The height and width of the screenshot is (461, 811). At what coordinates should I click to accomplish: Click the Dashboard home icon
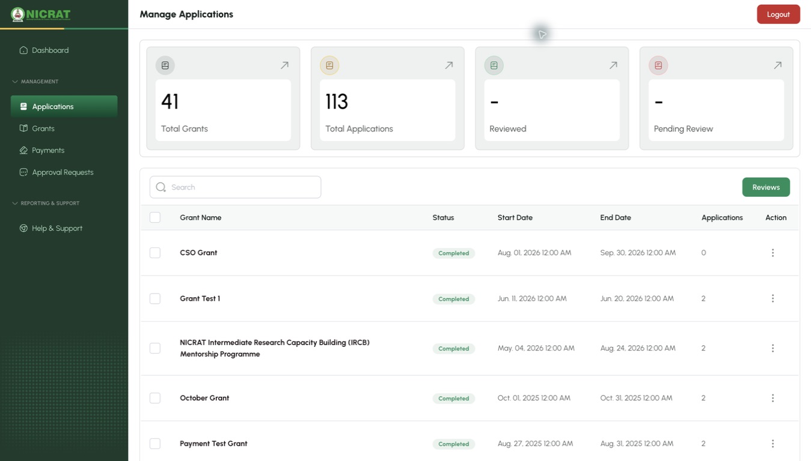[23, 50]
